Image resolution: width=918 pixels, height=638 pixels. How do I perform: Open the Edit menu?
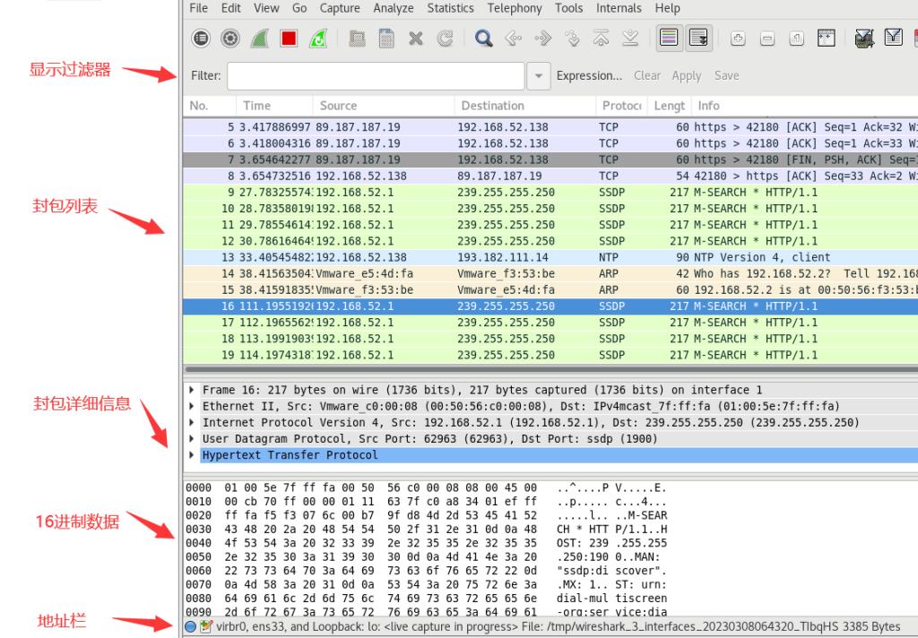[230, 8]
